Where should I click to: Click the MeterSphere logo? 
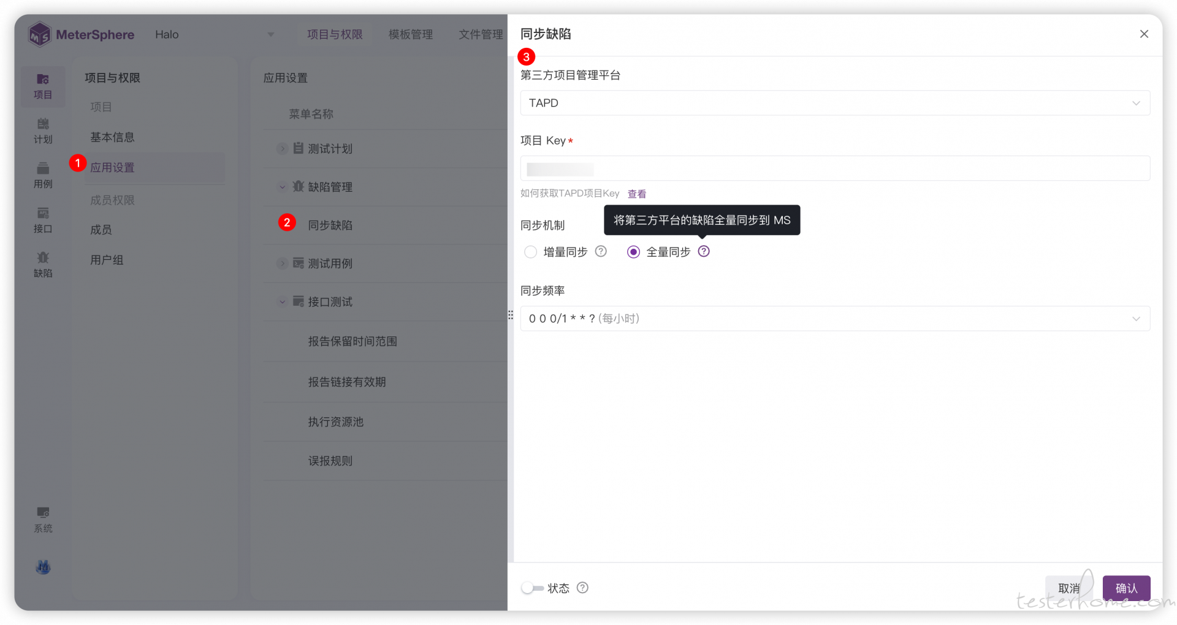tap(82, 34)
